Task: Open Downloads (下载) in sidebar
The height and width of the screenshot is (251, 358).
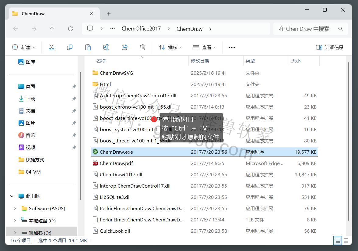Action: point(27,99)
